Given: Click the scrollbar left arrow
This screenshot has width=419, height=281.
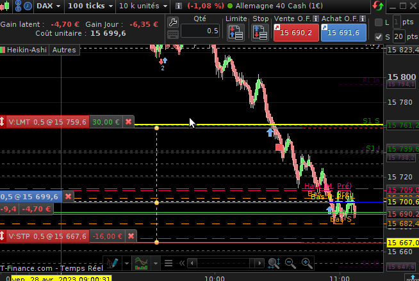Looking at the screenshot, I should (192, 263).
